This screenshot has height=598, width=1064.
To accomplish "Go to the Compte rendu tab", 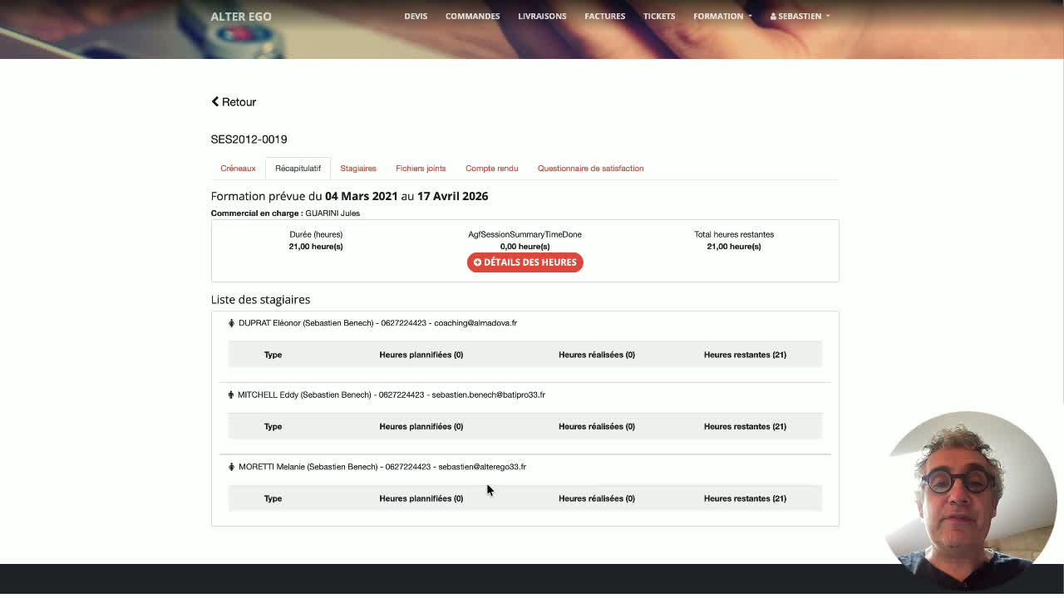I will [x=492, y=169].
